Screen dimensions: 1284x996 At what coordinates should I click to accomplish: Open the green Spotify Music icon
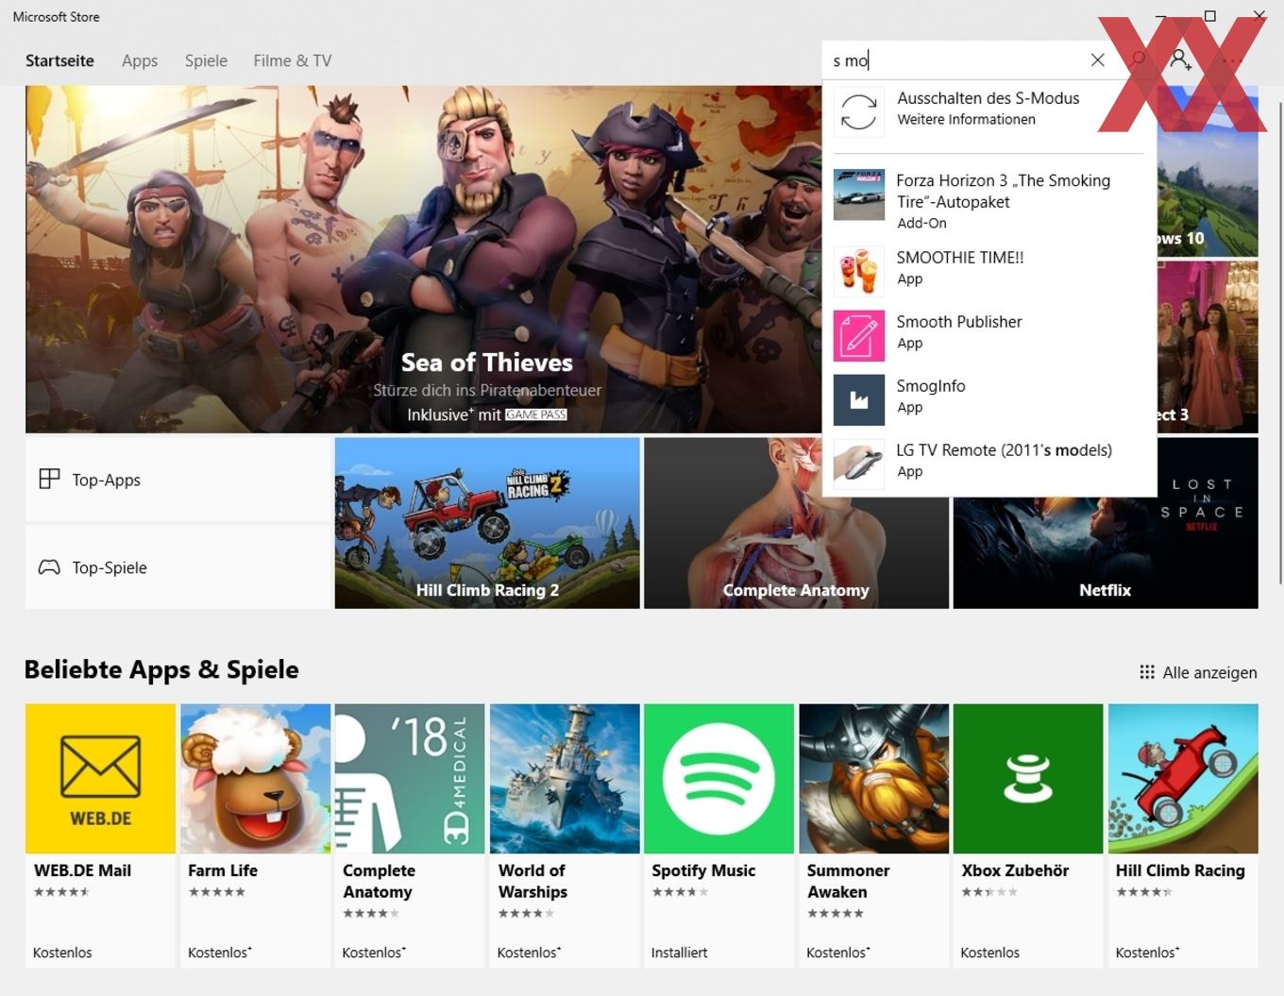coord(718,779)
